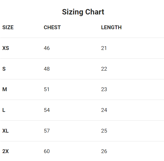Select the L size row label

tap(4, 110)
